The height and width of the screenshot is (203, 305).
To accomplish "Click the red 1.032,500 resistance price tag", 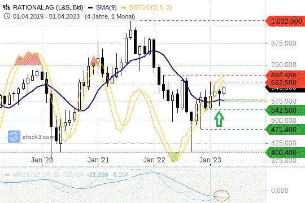I will pos(285,21).
